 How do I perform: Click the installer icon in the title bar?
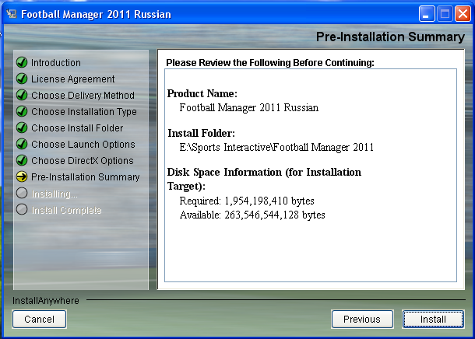[11, 14]
